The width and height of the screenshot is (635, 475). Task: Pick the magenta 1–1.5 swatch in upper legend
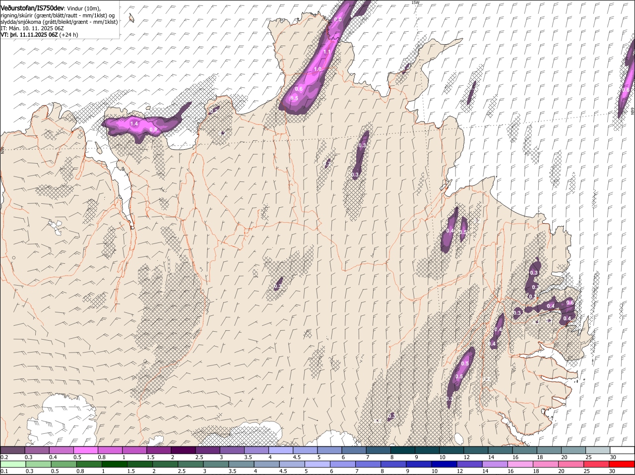click(135, 450)
